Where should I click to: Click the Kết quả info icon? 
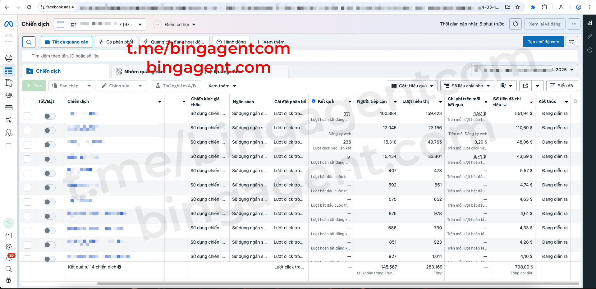[314, 101]
